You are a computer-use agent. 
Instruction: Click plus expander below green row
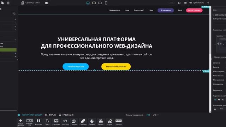point(15,53)
